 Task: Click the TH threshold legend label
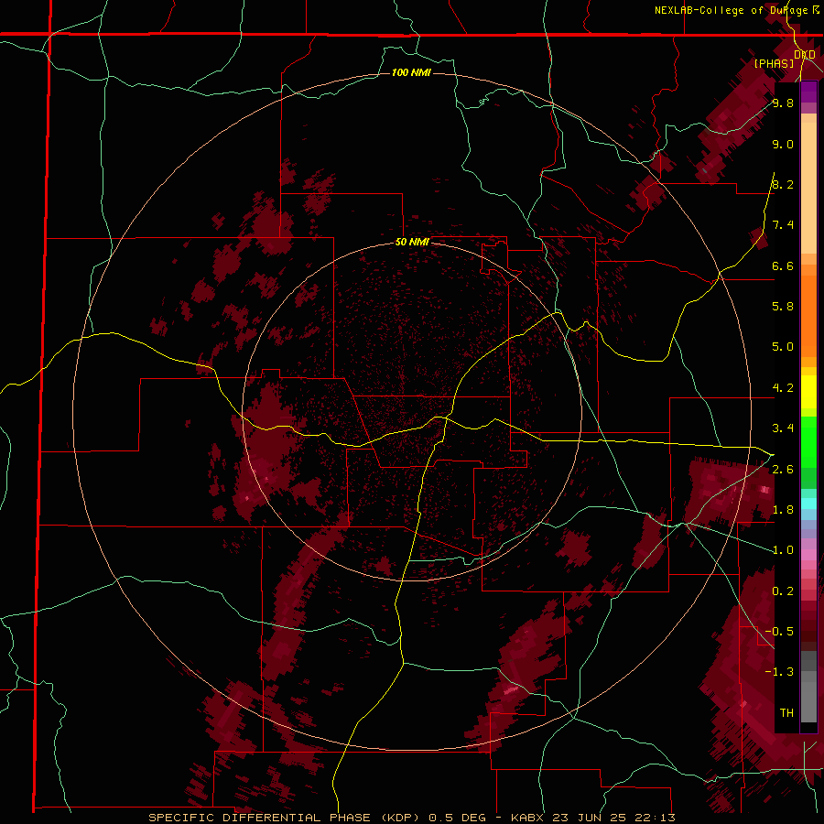(x=786, y=713)
